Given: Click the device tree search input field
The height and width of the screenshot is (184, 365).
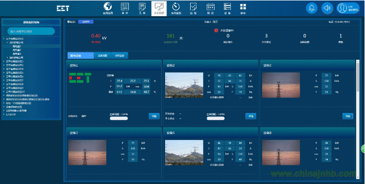Looking at the screenshot, I should [x=31, y=31].
